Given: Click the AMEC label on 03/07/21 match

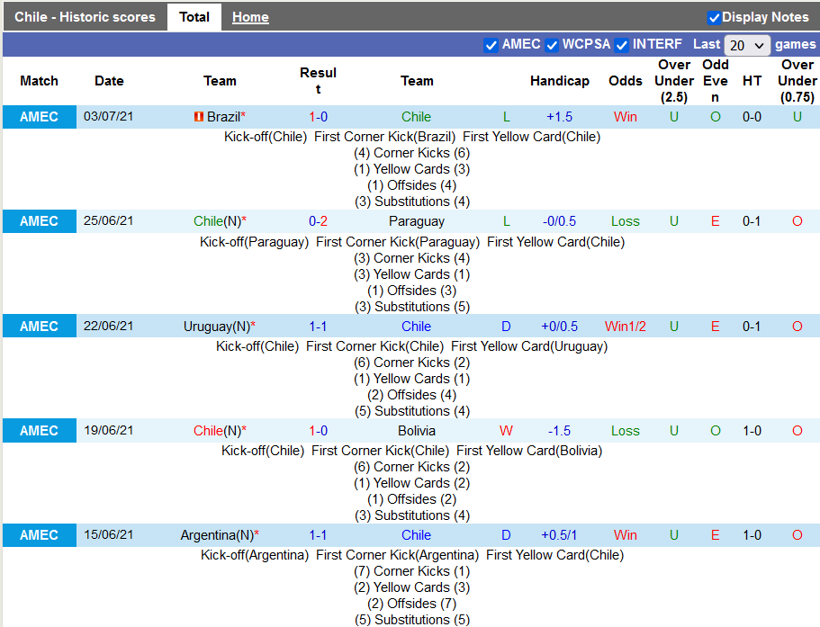Looking at the screenshot, I should click(39, 117).
